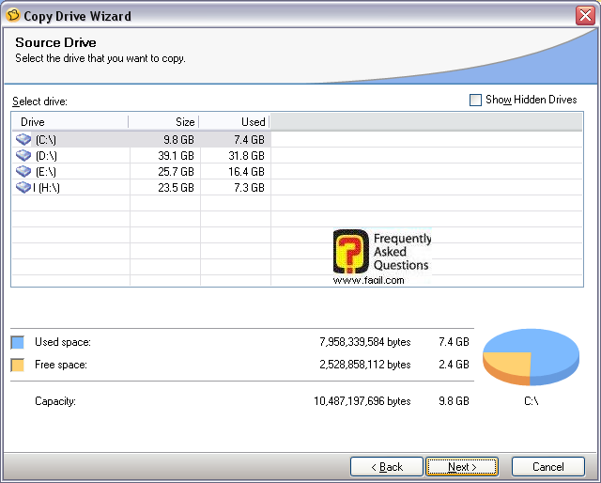Enable the Show Hidden Drives checkbox

(x=475, y=100)
